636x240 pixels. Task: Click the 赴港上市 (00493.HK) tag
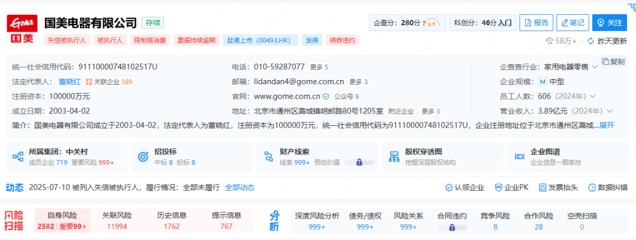click(260, 40)
